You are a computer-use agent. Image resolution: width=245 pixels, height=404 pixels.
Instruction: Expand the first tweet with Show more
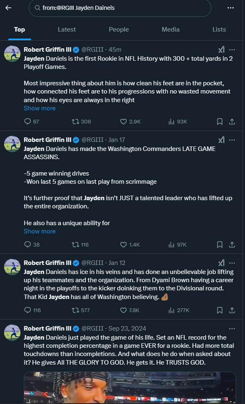click(40, 108)
